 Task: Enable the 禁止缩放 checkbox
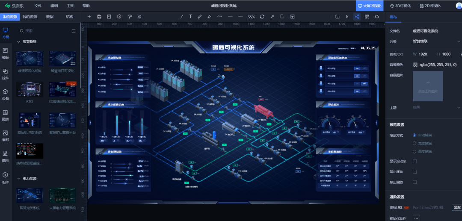[415, 182]
